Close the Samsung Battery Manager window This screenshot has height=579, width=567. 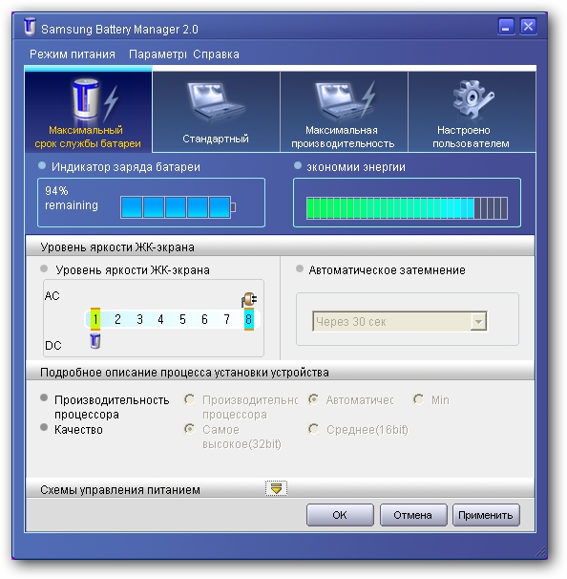point(528,26)
